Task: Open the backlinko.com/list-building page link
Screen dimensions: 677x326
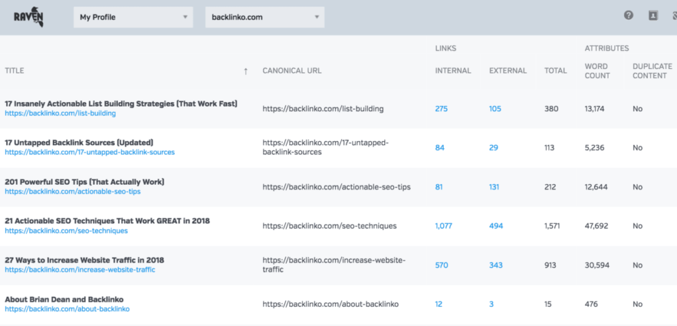Action: tap(60, 113)
